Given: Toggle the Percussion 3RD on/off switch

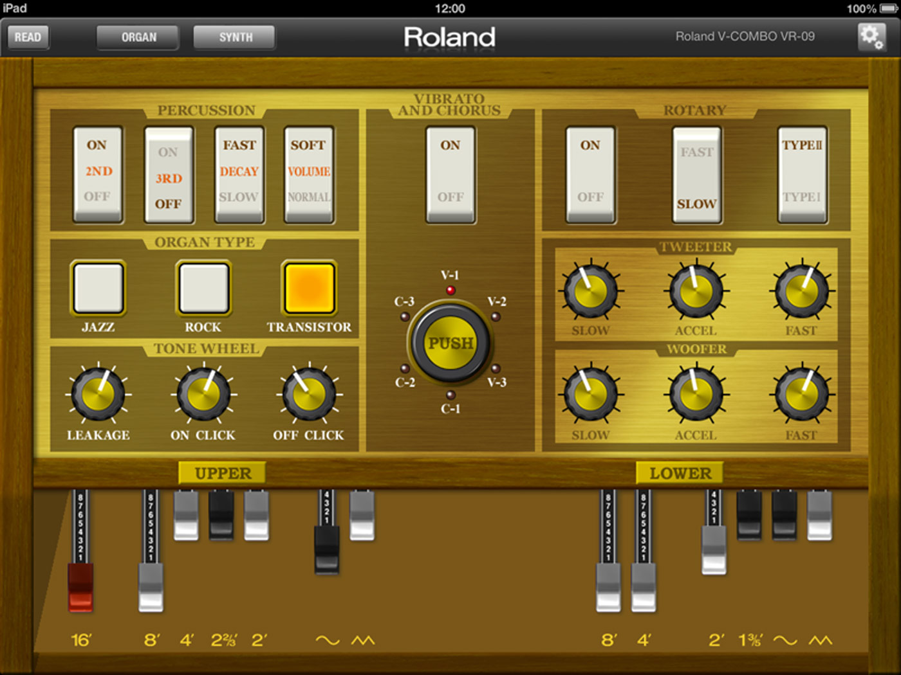Looking at the screenshot, I should (x=169, y=174).
